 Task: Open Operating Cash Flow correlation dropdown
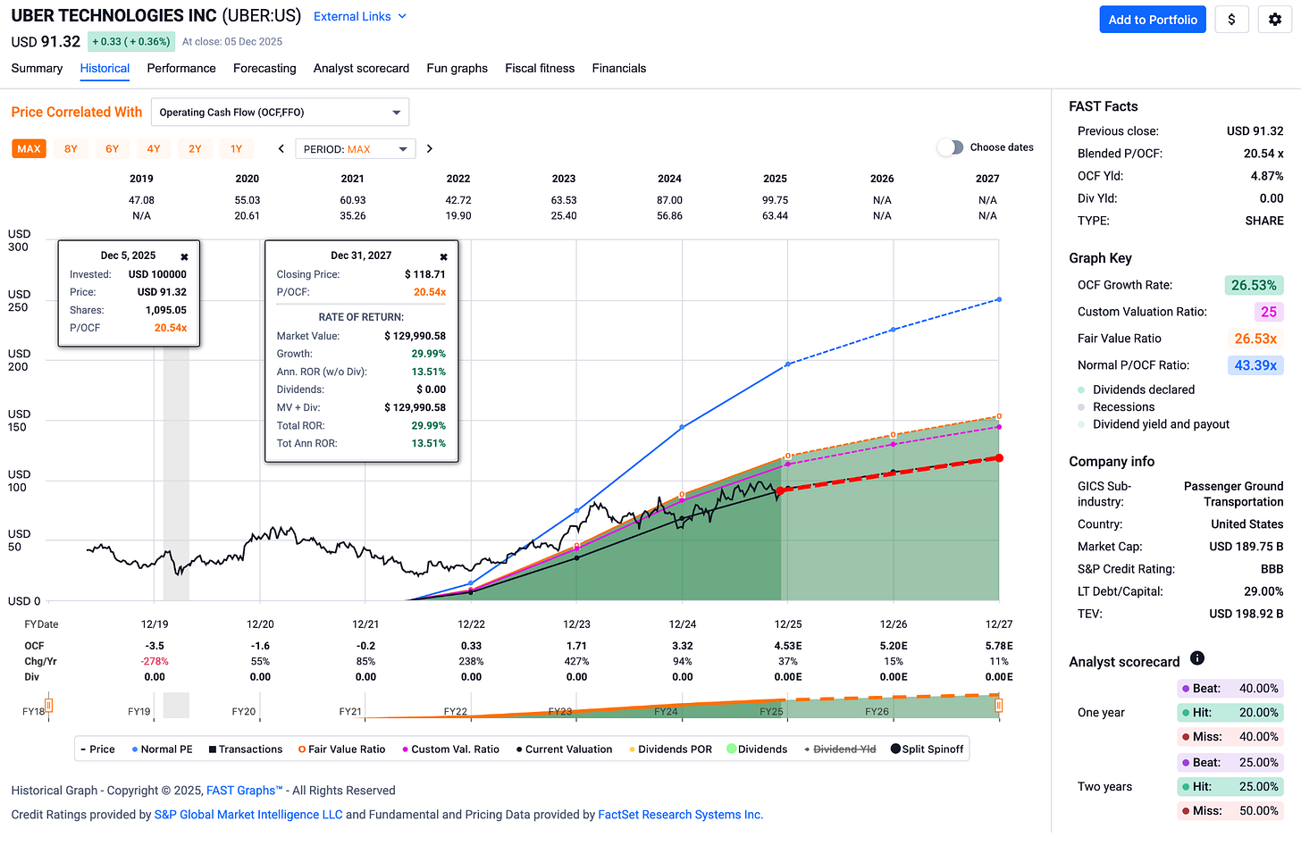tap(280, 113)
